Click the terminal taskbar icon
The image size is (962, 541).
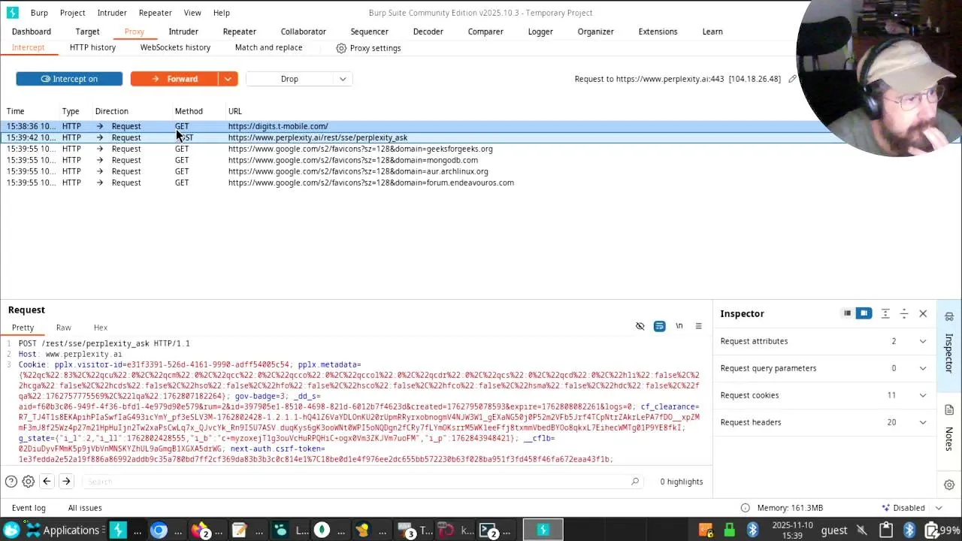(489, 530)
